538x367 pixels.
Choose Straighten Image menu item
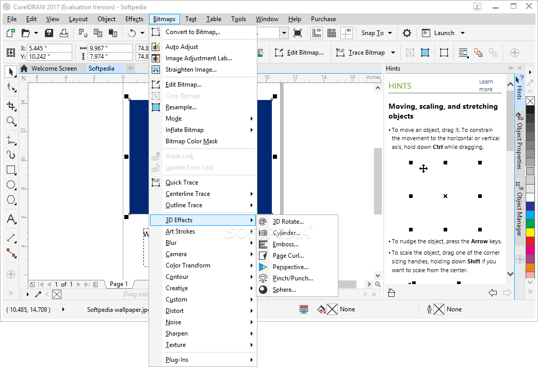coord(203,69)
